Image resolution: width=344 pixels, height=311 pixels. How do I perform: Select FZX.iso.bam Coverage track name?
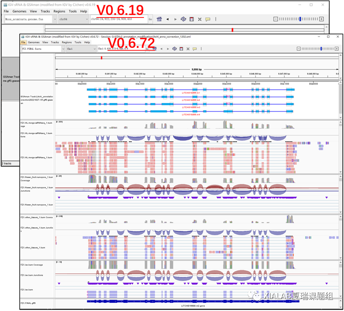[x=32, y=265]
